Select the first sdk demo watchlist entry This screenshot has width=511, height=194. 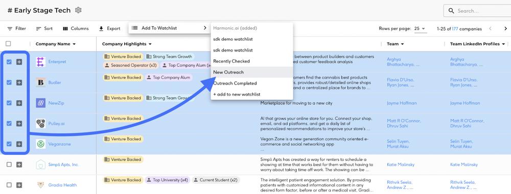[252, 39]
